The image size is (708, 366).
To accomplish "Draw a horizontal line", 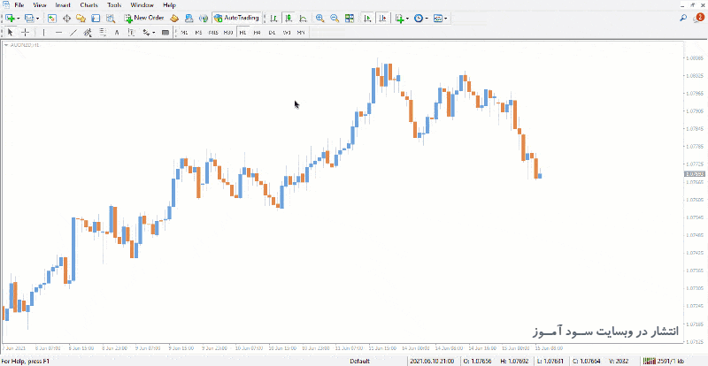I will [58, 32].
